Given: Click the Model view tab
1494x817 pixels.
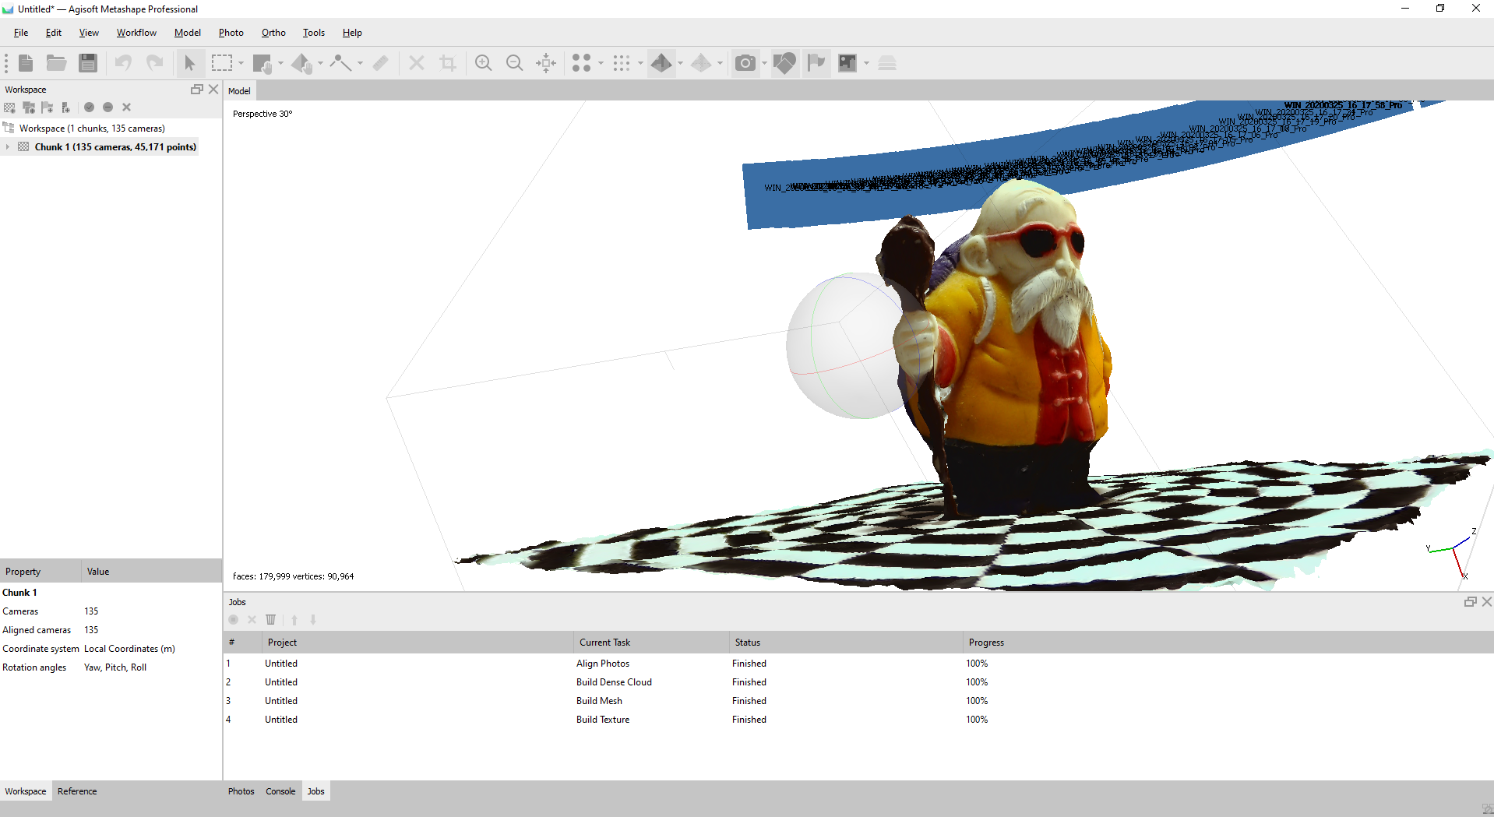Looking at the screenshot, I should [239, 91].
